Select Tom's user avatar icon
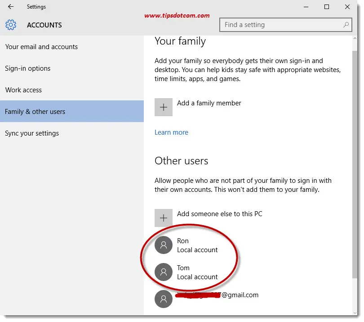Viewport: 364px width, 322px height. pos(164,272)
